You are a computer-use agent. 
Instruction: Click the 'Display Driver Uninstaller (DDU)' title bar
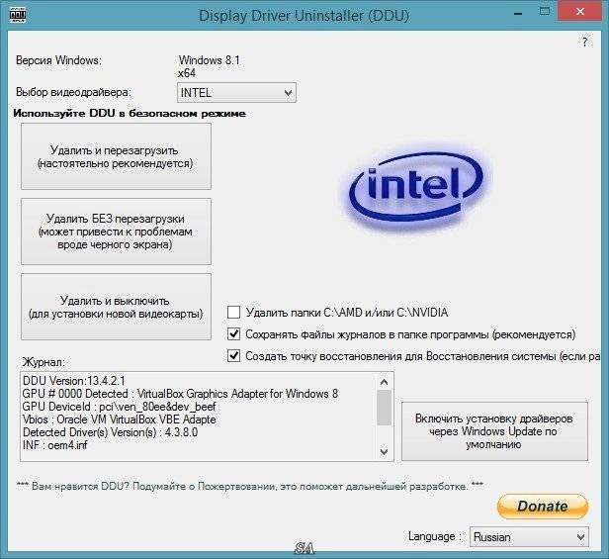coord(304,16)
